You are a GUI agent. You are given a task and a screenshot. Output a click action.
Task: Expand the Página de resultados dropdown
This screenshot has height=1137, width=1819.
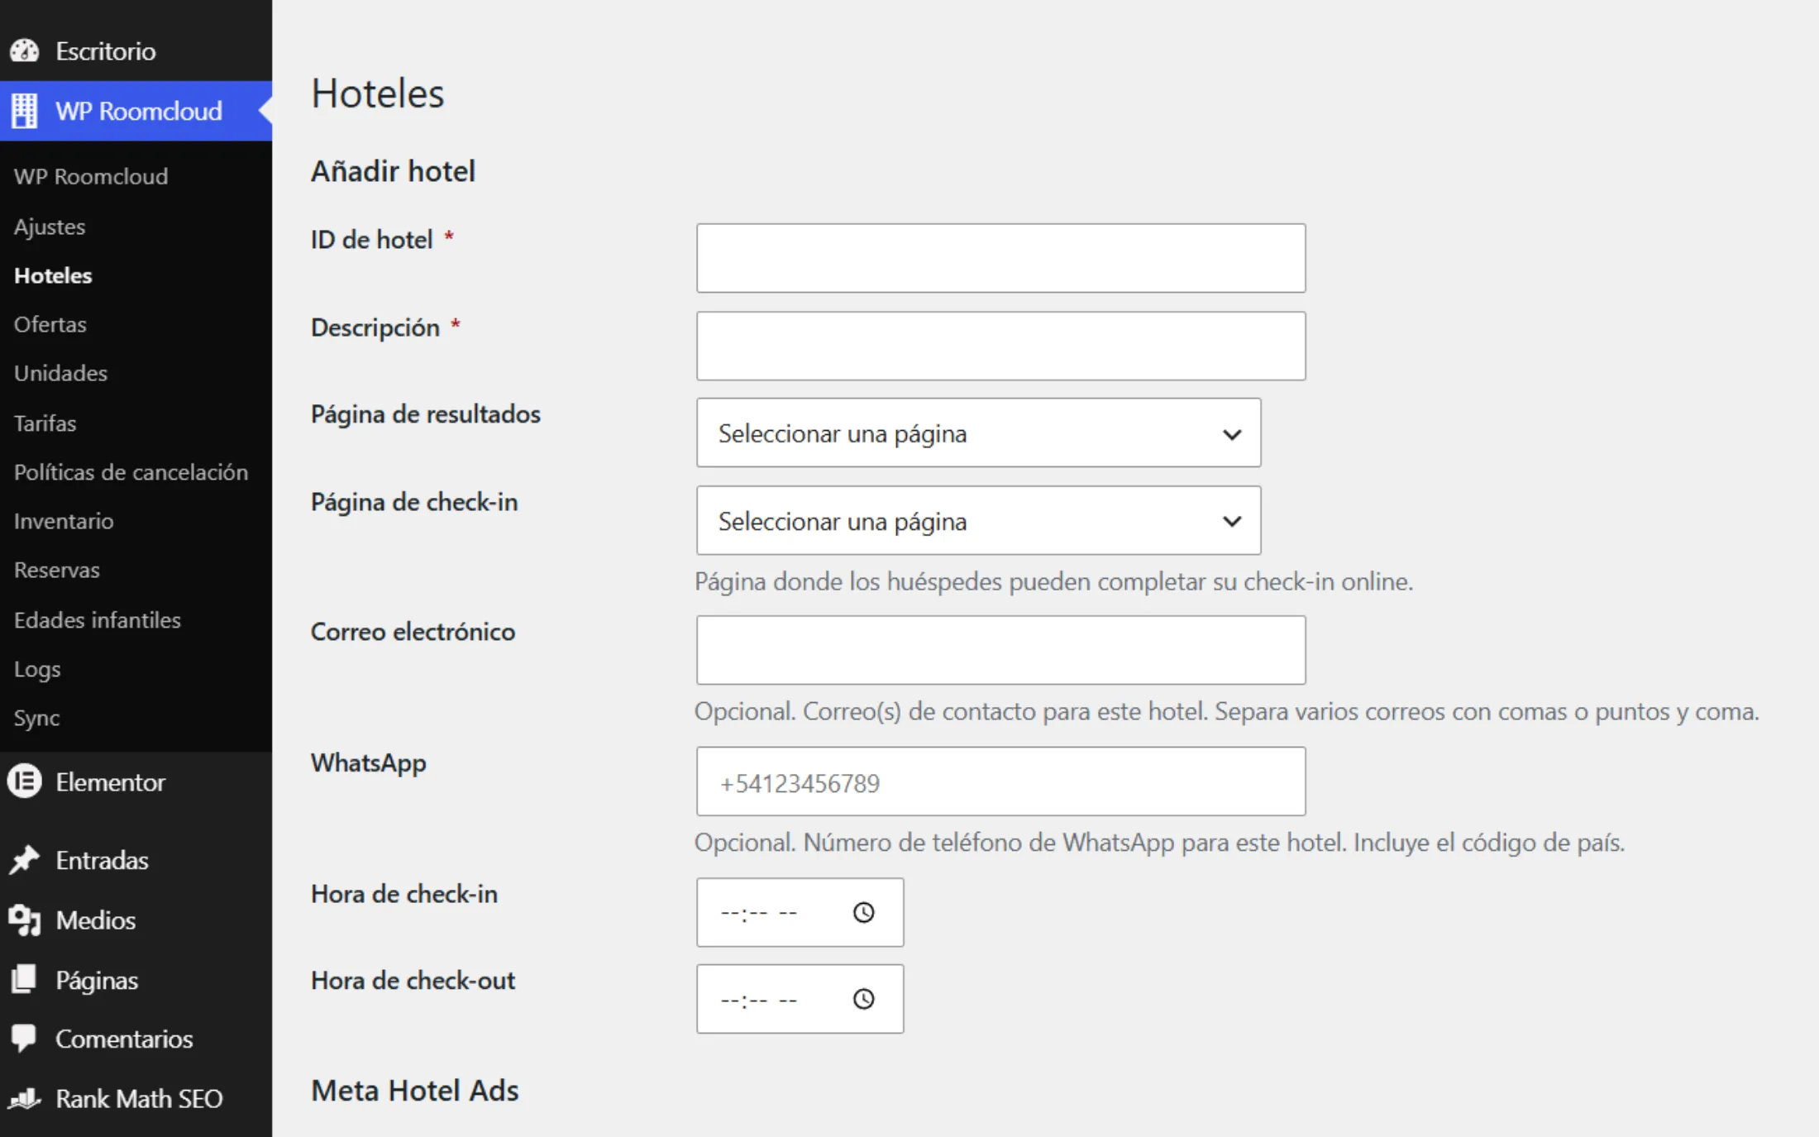click(x=978, y=433)
